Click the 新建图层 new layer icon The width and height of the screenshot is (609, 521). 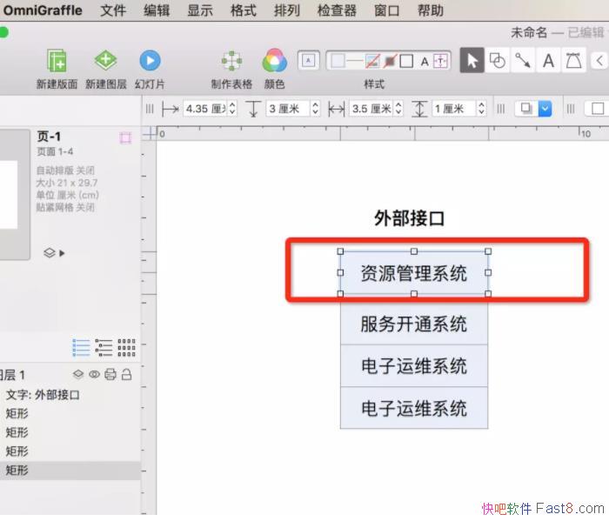pos(105,60)
